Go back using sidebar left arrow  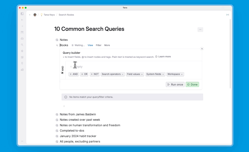22,20
